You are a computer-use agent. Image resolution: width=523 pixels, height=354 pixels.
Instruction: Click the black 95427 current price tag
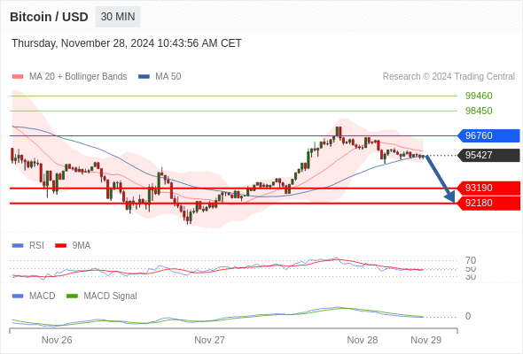tap(488, 155)
